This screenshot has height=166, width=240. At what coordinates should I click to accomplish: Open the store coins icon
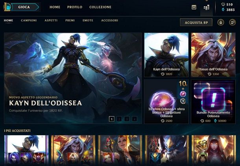(207, 7)
